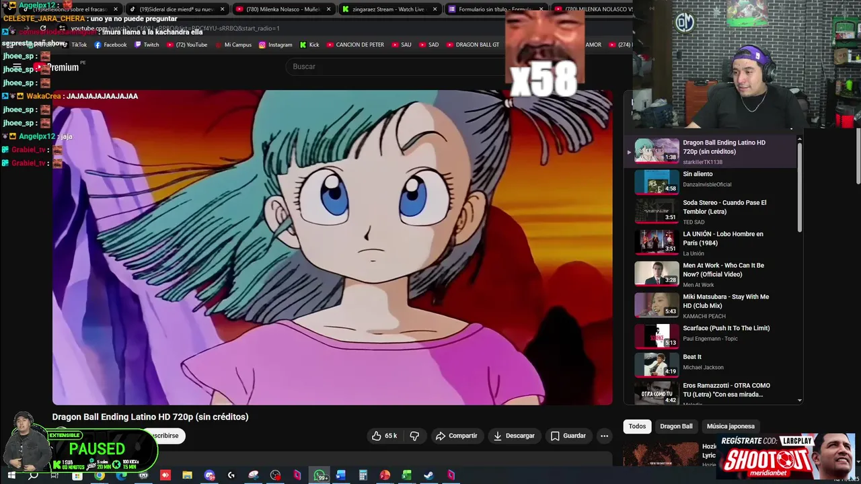This screenshot has height=484, width=861.
Task: Open PowerPoint from the taskbar
Action: (385, 475)
